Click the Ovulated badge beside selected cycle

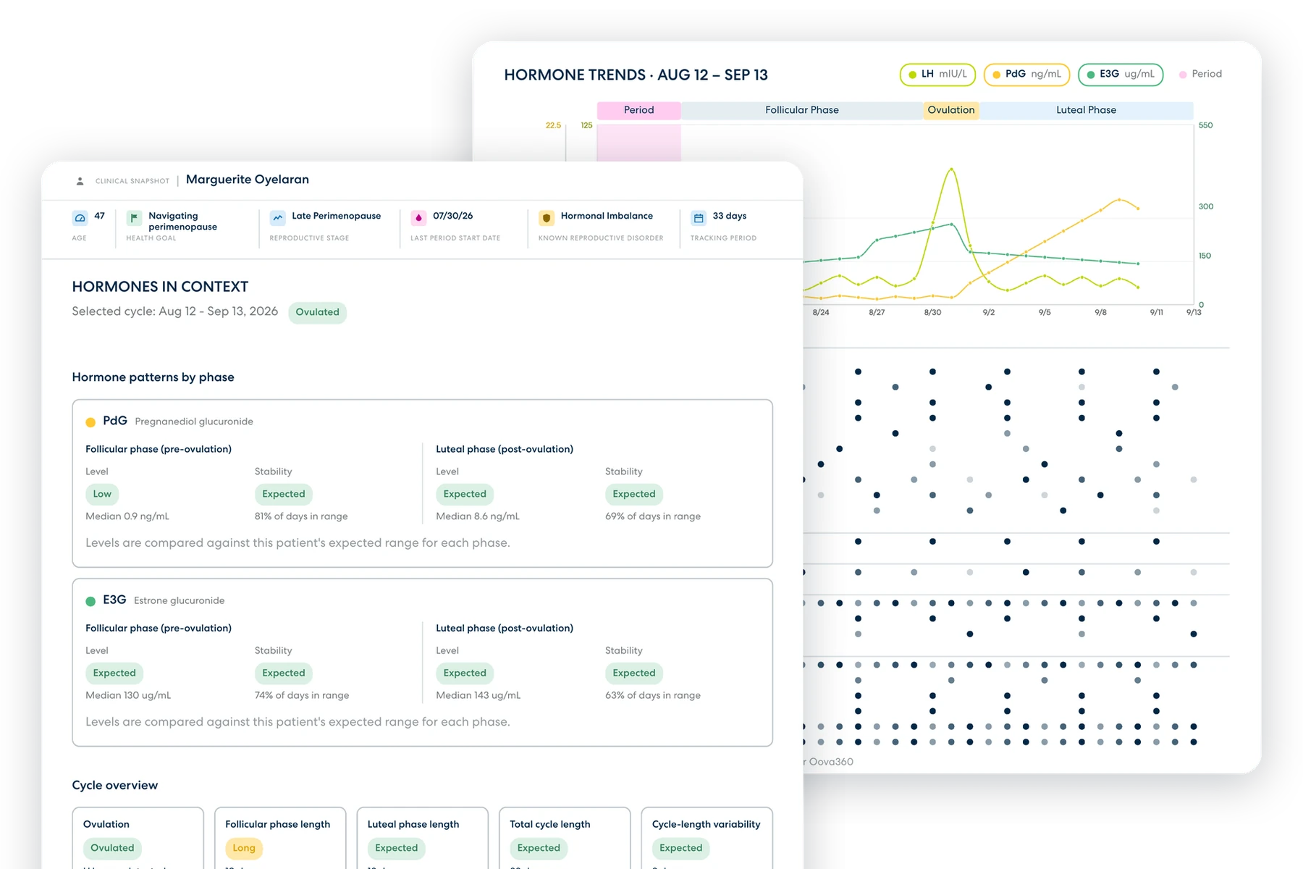point(317,312)
